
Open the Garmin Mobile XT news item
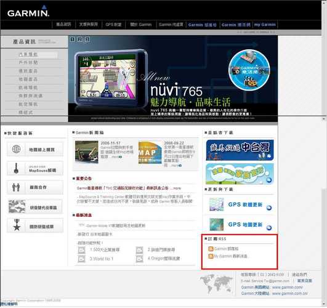coord(116,225)
